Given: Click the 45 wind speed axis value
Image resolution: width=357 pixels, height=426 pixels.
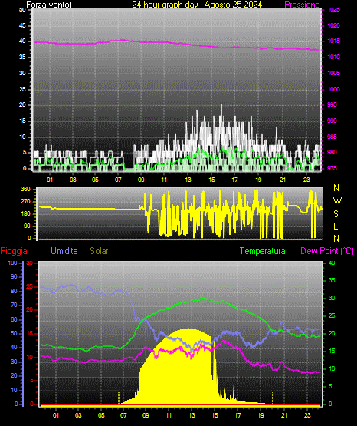Looking at the screenshot, I should point(22,25).
